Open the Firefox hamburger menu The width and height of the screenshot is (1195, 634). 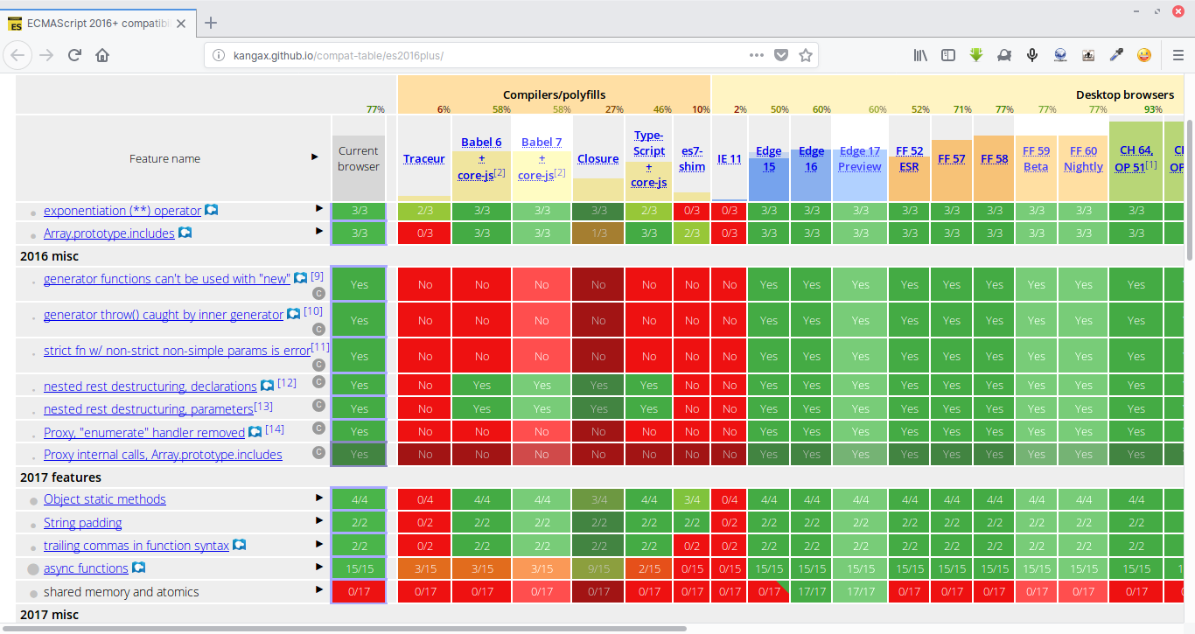tap(1178, 54)
